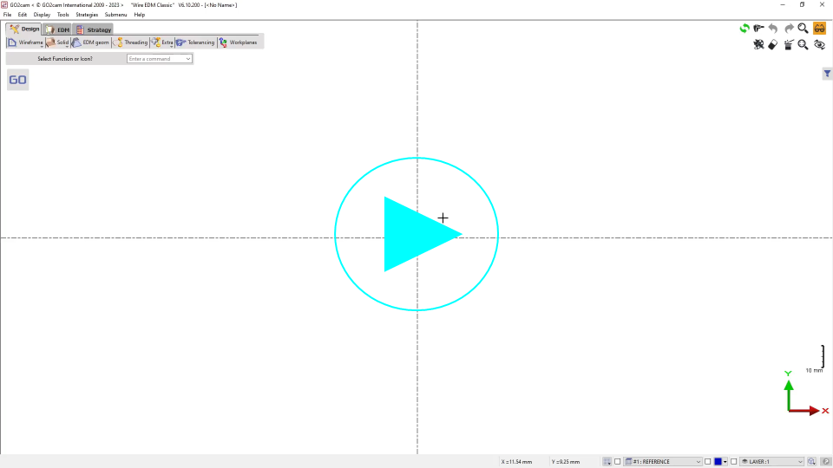The height and width of the screenshot is (468, 833).
Task: Tick the checkbox before the blue color swatch
Action: (708, 462)
